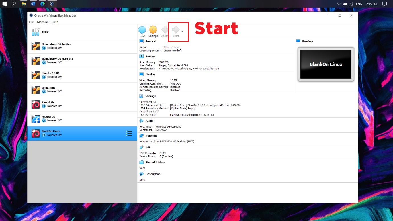The image size is (393, 221).
Task: Open taskbar search magnifier
Action: tap(14, 4)
